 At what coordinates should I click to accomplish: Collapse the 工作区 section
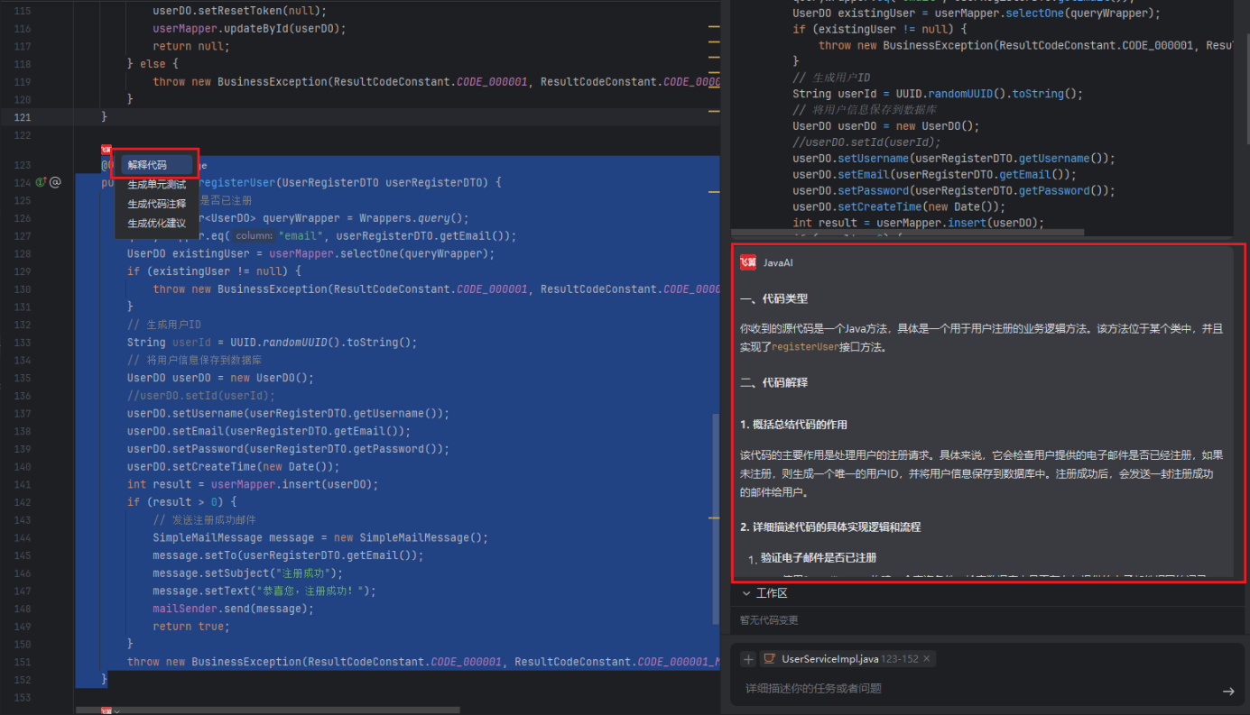pyautogui.click(x=746, y=593)
